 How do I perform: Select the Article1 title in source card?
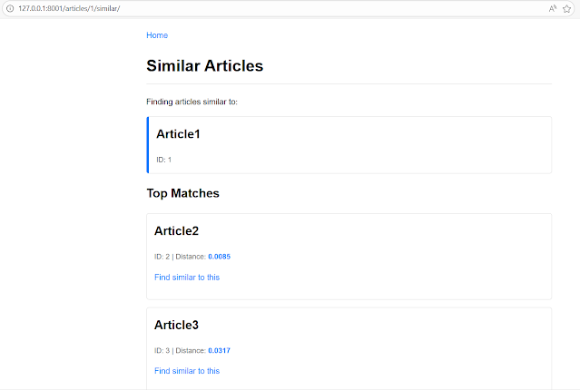(x=178, y=134)
